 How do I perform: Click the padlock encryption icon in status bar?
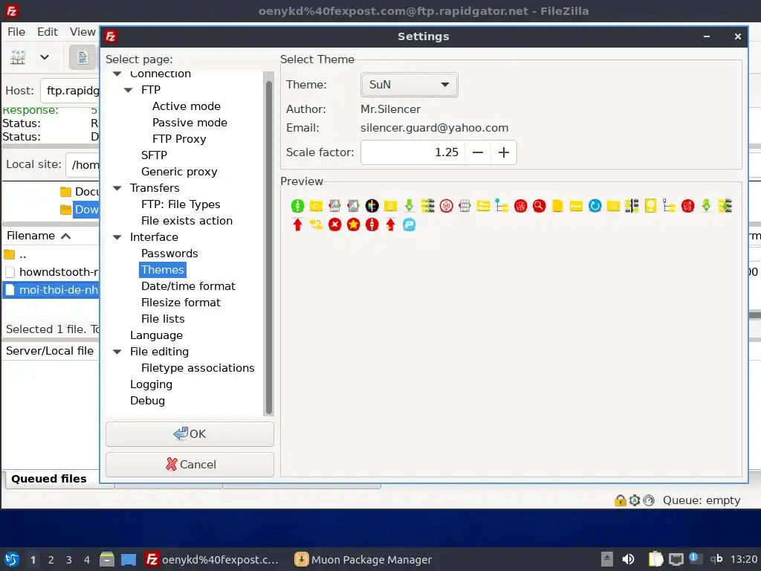[x=620, y=500]
